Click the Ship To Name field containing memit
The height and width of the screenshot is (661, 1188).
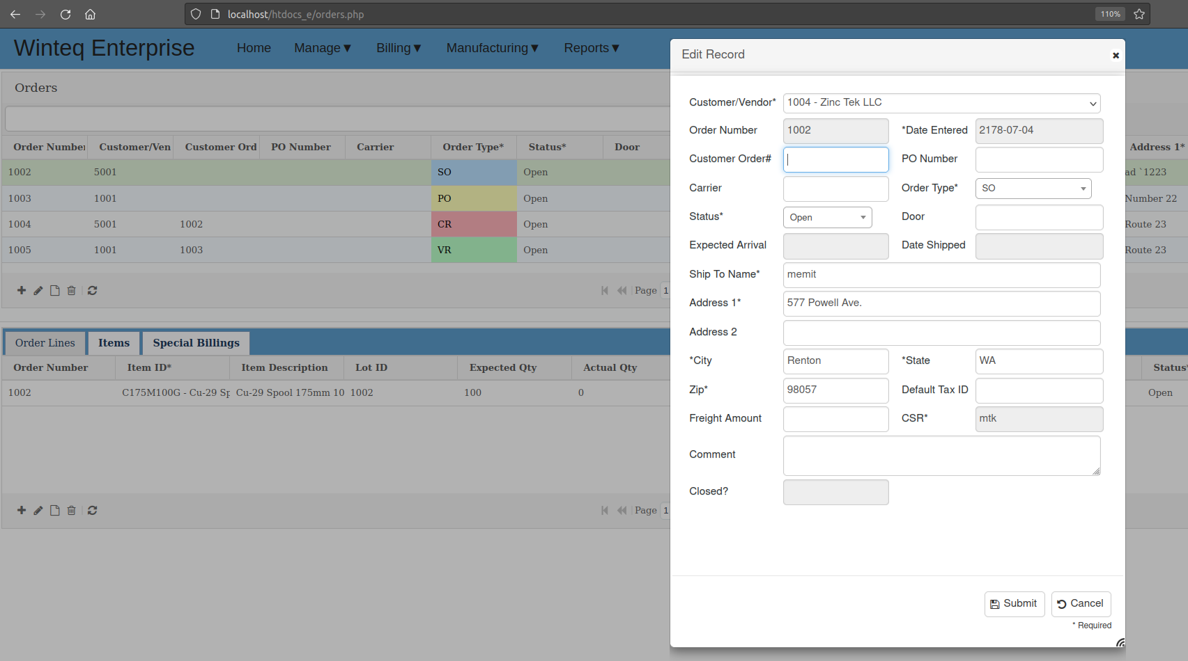(941, 275)
